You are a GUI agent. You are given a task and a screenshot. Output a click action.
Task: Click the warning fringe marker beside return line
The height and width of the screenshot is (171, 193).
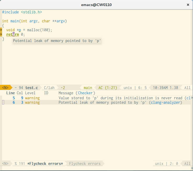(1, 34)
